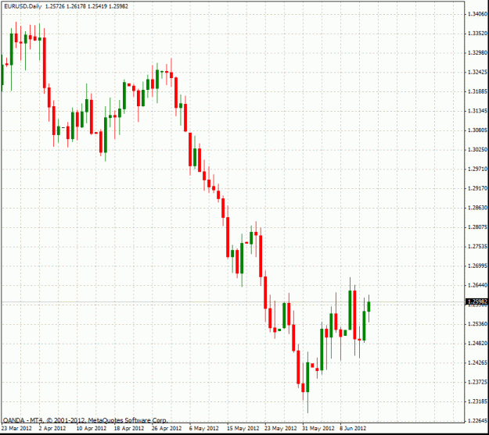Click the 1.29710 price axis label
489x435 pixels.
click(477, 169)
